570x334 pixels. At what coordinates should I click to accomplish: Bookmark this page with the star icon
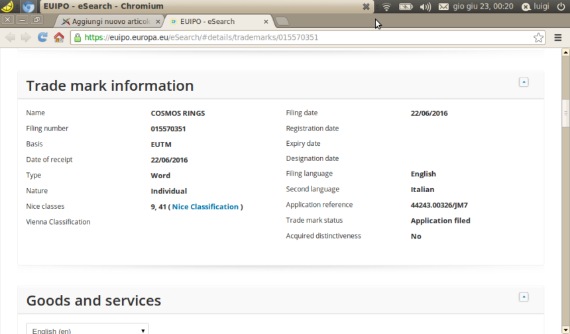click(539, 37)
